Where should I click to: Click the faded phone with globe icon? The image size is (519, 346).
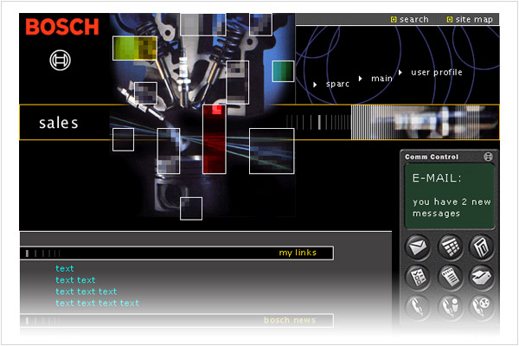482,306
